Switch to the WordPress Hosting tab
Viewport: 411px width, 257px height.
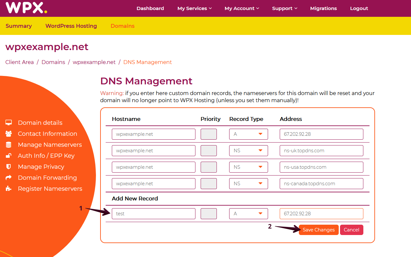click(71, 26)
